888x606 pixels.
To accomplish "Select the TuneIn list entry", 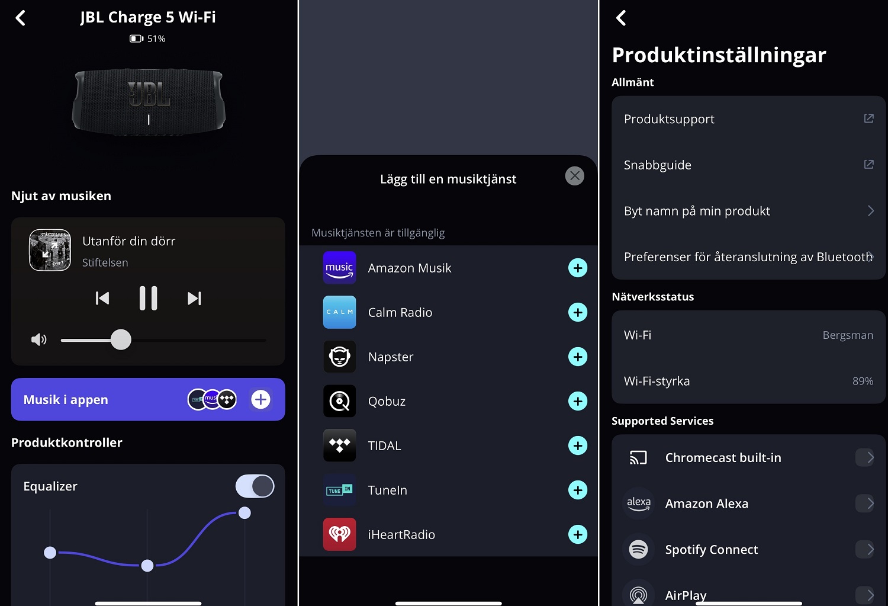I will coord(449,490).
